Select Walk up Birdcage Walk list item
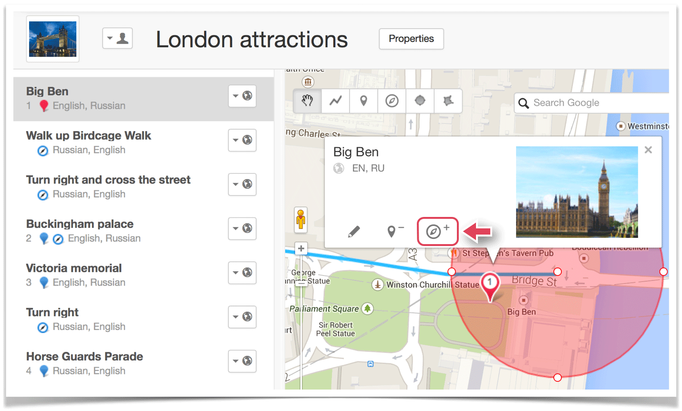682x411 pixels. coord(144,143)
